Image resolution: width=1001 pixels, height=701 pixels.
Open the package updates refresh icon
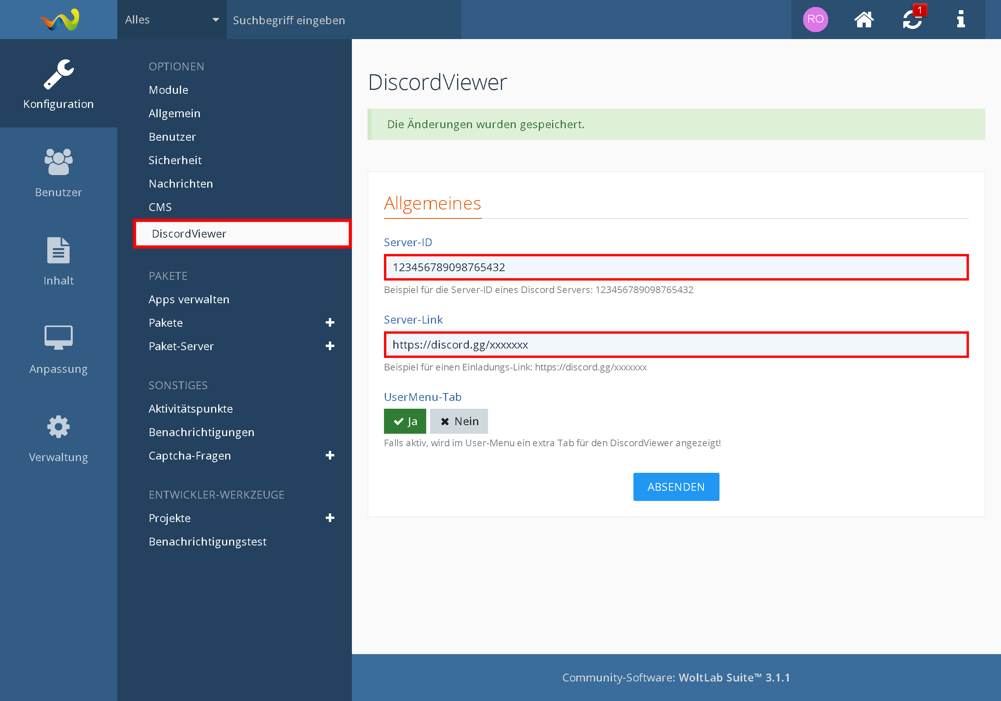[913, 20]
